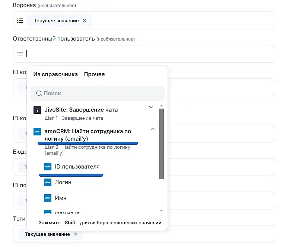Viewport: 289px width, 247px height.
Task: Switch to the Из справочника tab
Action: pyautogui.click(x=55, y=74)
